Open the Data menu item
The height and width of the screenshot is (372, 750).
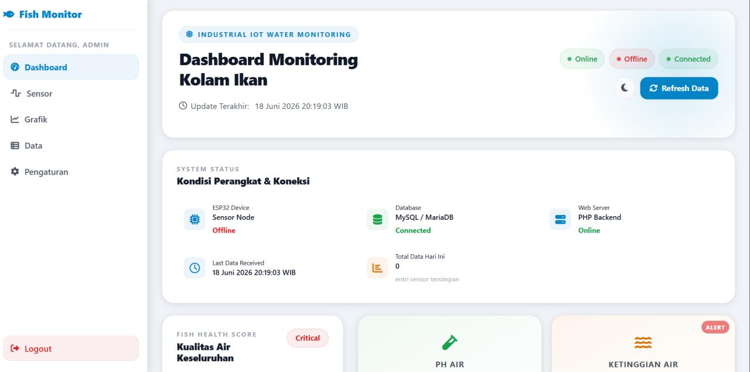click(x=71, y=146)
